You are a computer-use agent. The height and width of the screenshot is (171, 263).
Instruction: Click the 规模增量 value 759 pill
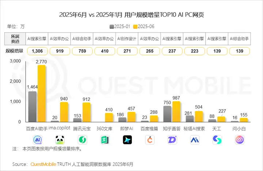82,51
